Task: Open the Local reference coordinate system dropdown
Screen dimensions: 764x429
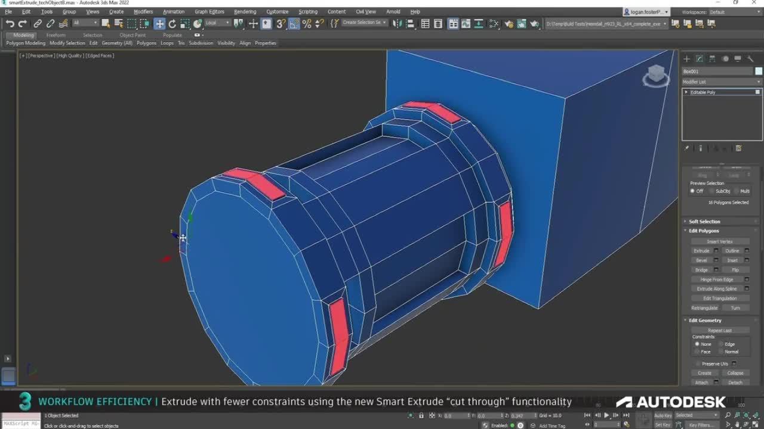Action: pyautogui.click(x=217, y=23)
